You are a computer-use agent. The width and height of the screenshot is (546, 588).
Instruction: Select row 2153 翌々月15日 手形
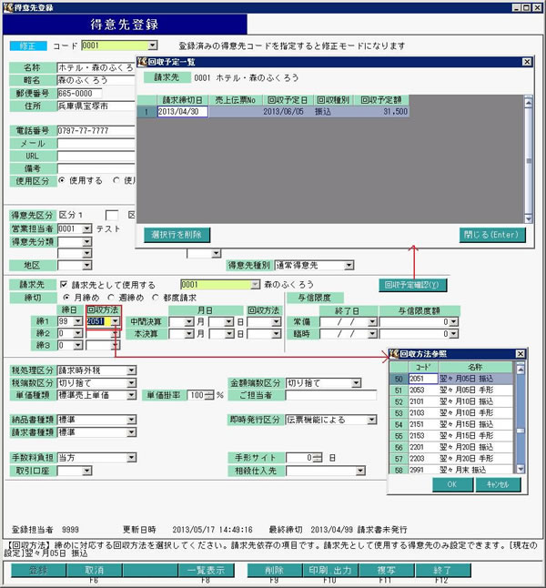point(450,436)
